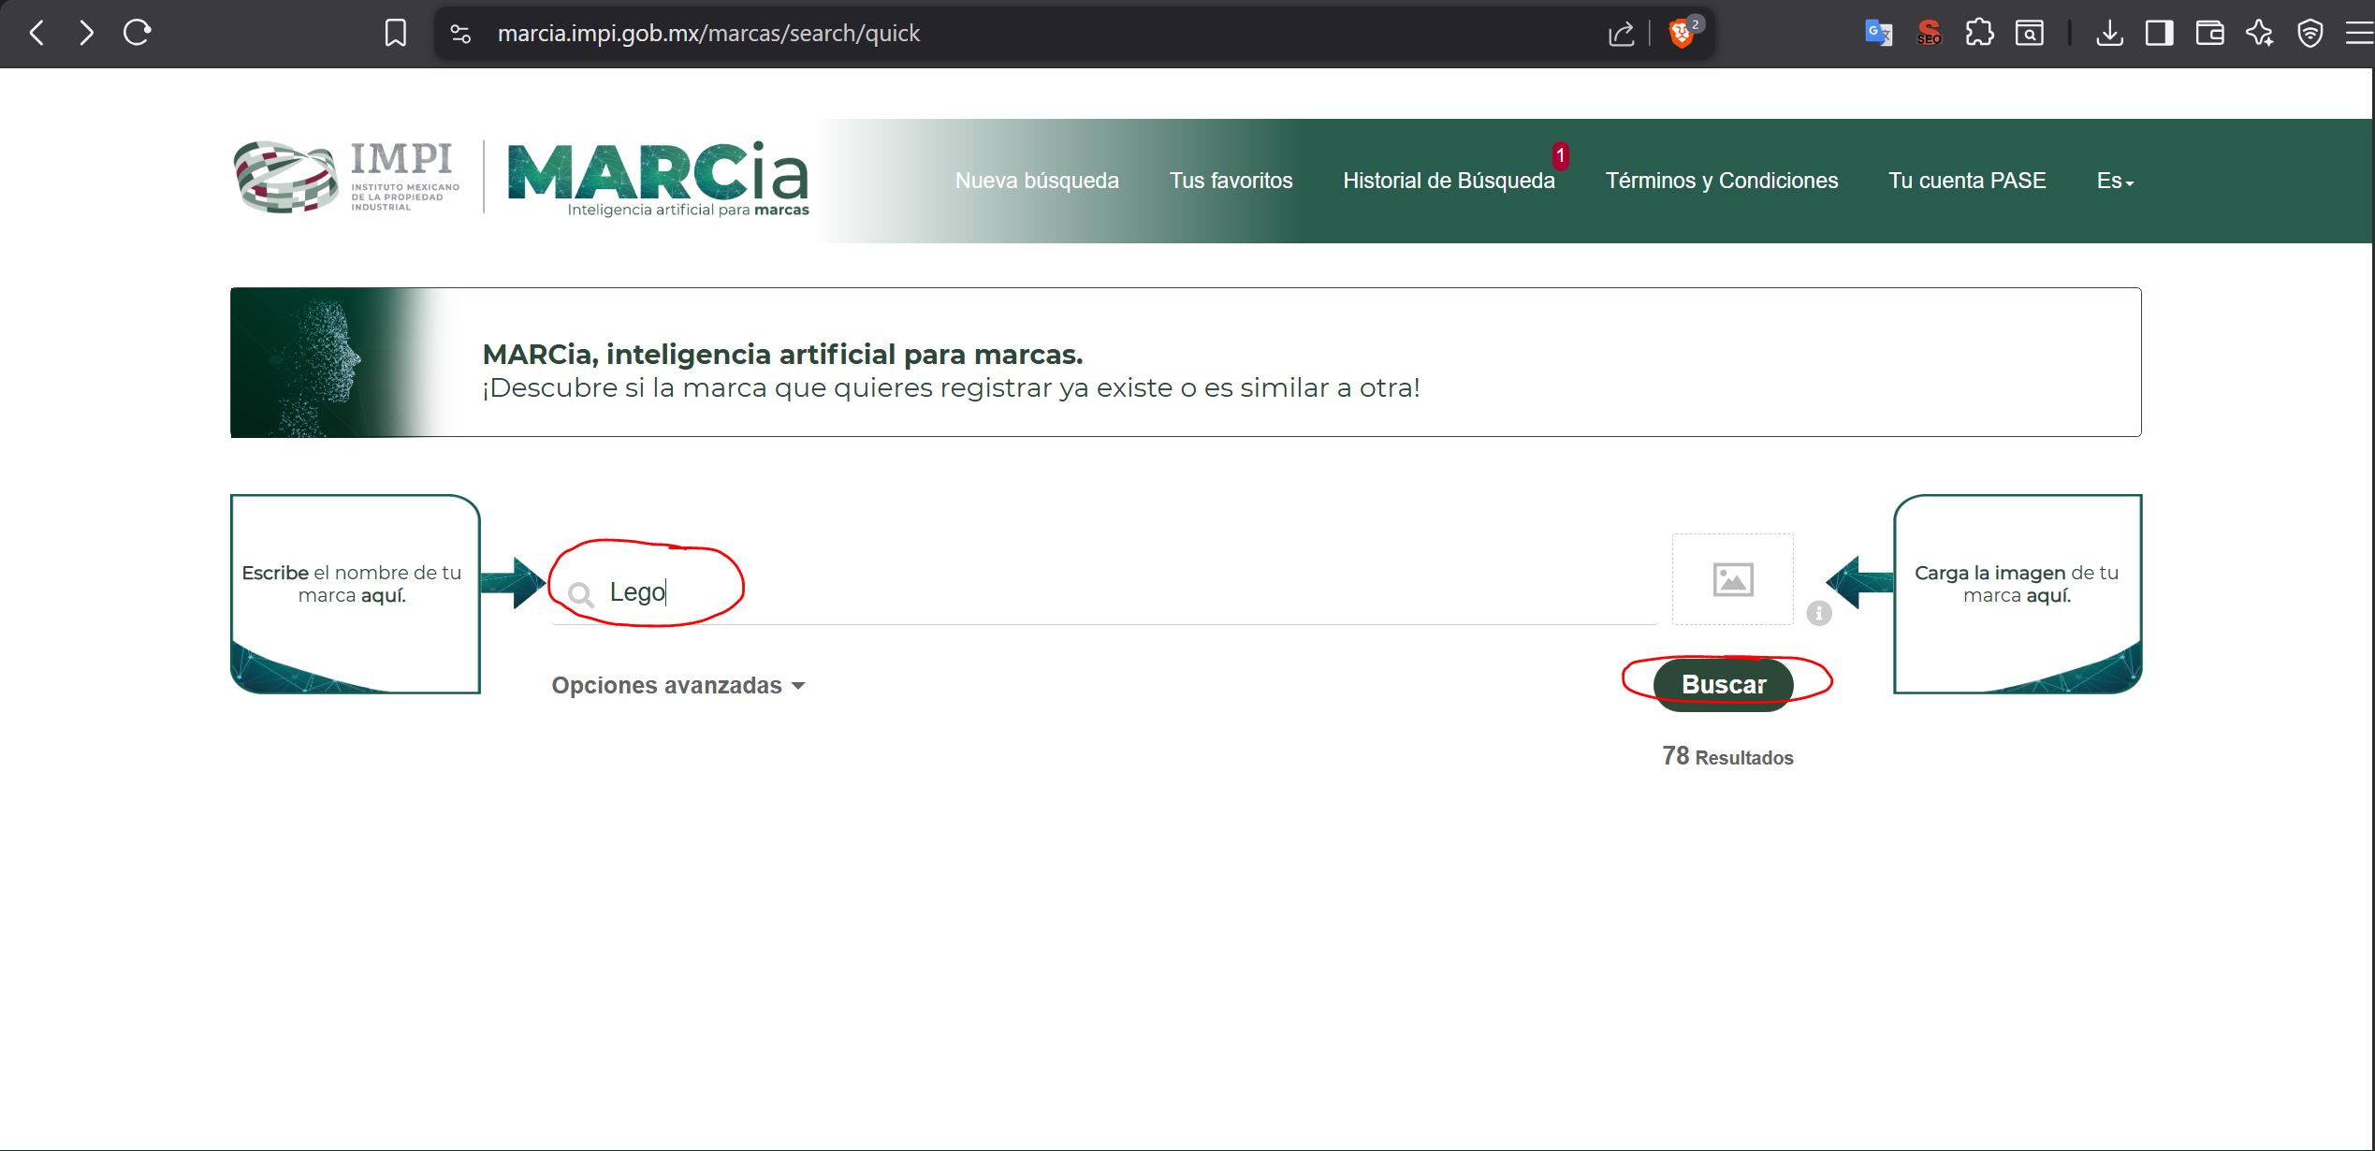Click the Brave Shields lion icon
Image resolution: width=2375 pixels, height=1151 pixels.
(x=1682, y=35)
